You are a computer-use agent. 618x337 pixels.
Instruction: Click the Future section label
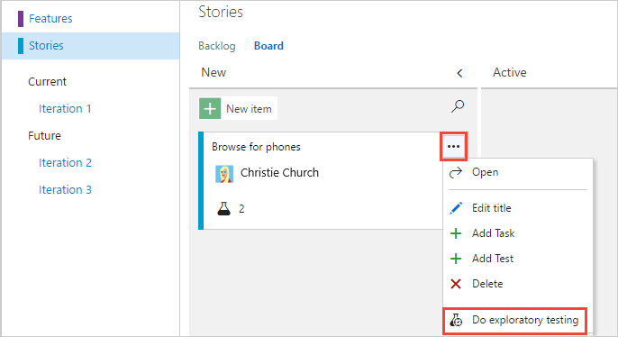click(x=44, y=135)
